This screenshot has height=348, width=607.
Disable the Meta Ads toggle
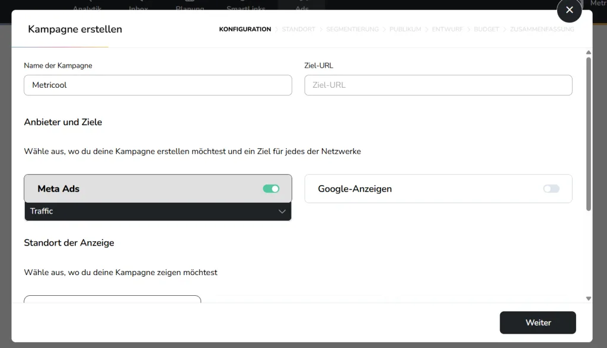click(x=271, y=189)
